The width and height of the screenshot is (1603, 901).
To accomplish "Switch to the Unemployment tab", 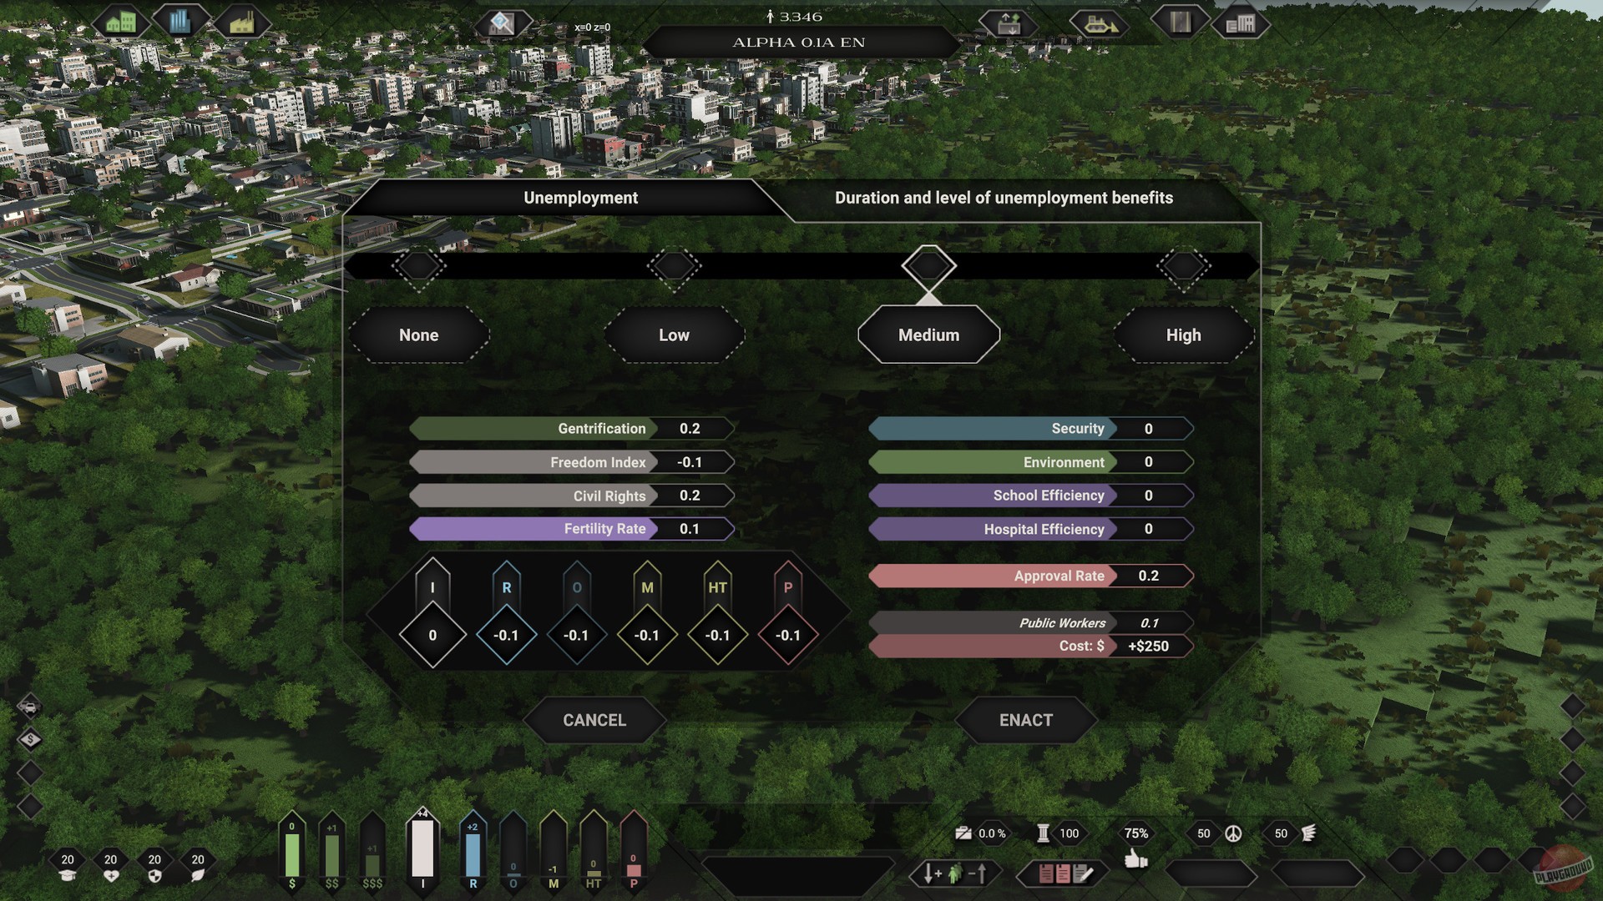I will pos(580,198).
